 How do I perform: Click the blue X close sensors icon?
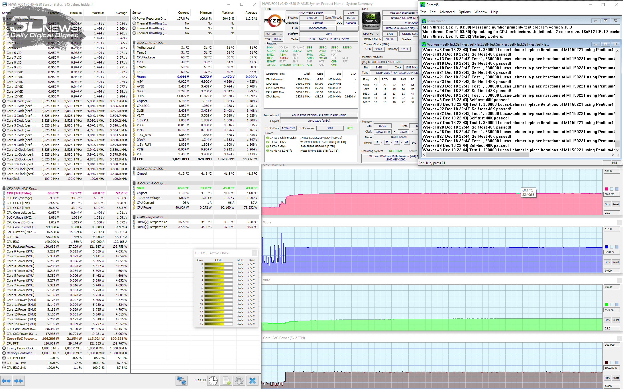click(253, 381)
